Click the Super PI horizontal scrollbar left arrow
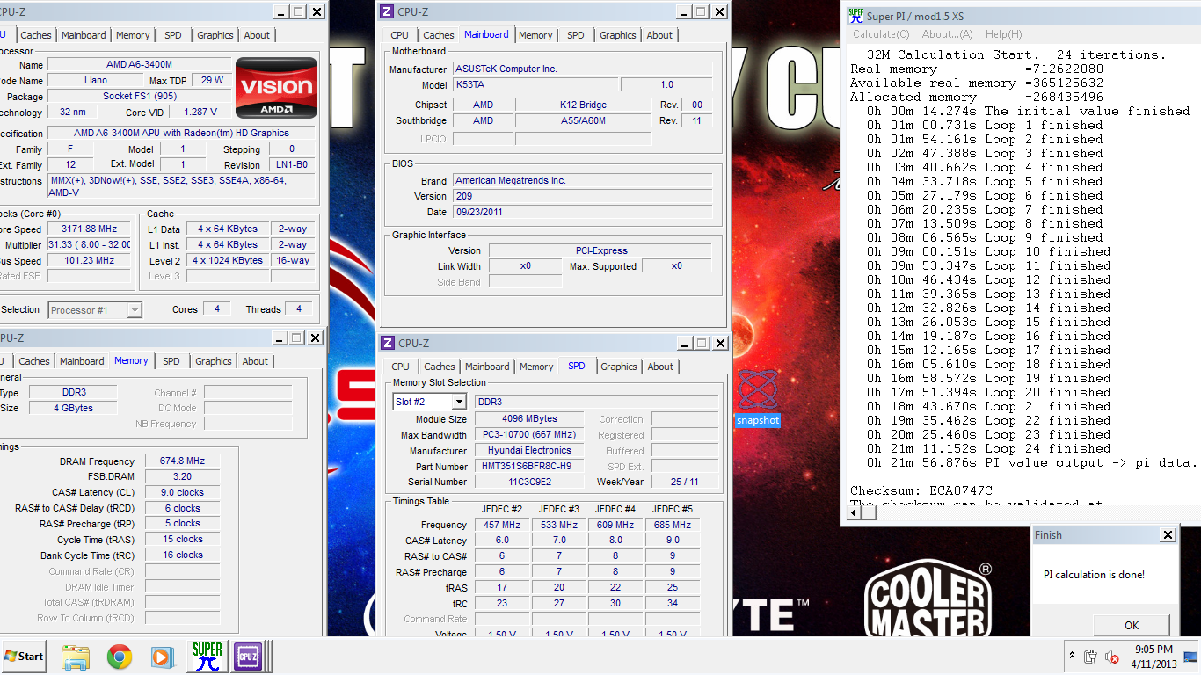1201x675 pixels. [x=854, y=512]
